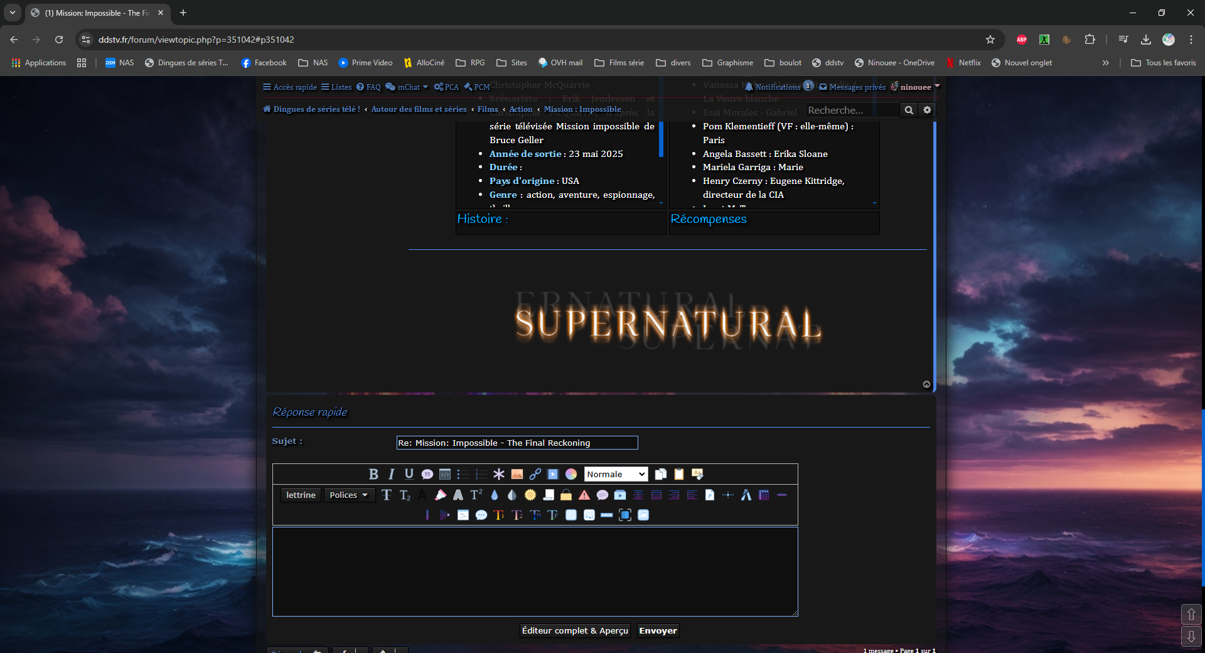The image size is (1205, 653).
Task: Expand the mChat dropdown menu
Action: 407,87
